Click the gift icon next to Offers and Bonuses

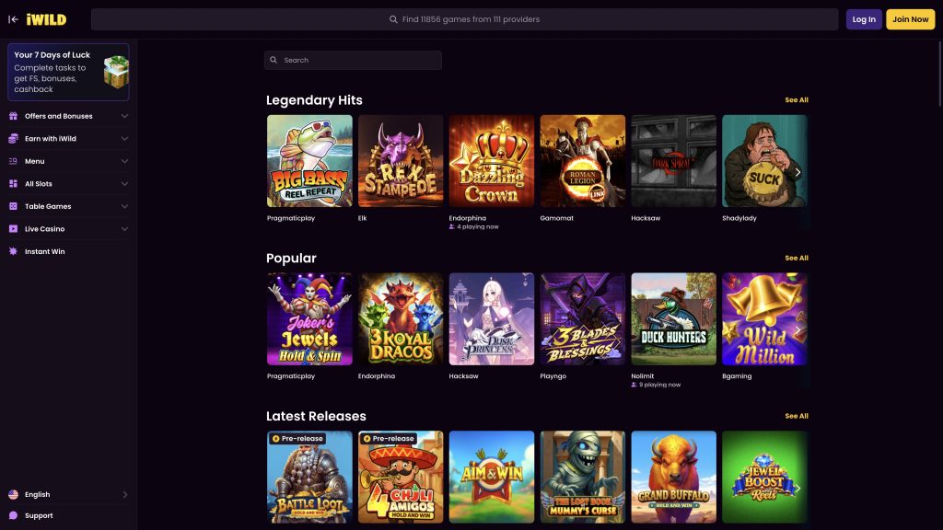[x=13, y=116]
